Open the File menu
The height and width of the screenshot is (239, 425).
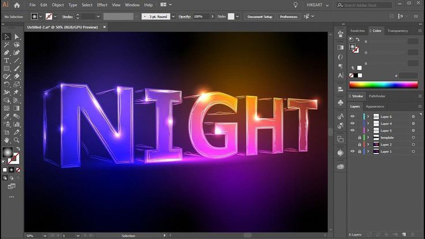(32, 5)
